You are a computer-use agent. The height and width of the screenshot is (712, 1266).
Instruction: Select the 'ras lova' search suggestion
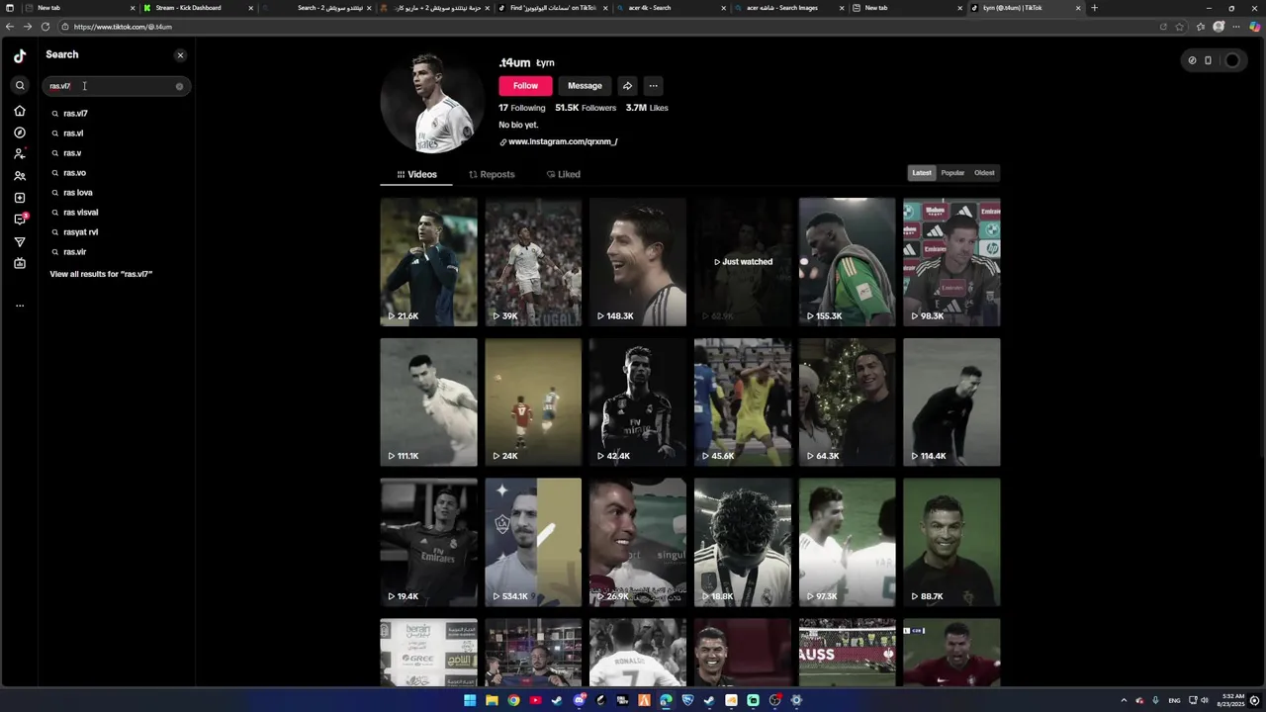point(77,193)
